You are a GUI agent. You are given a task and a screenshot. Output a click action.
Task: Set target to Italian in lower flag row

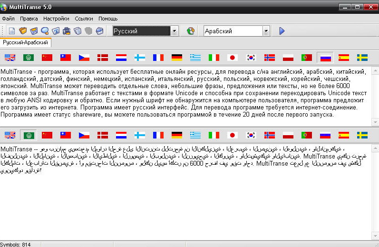214,135
